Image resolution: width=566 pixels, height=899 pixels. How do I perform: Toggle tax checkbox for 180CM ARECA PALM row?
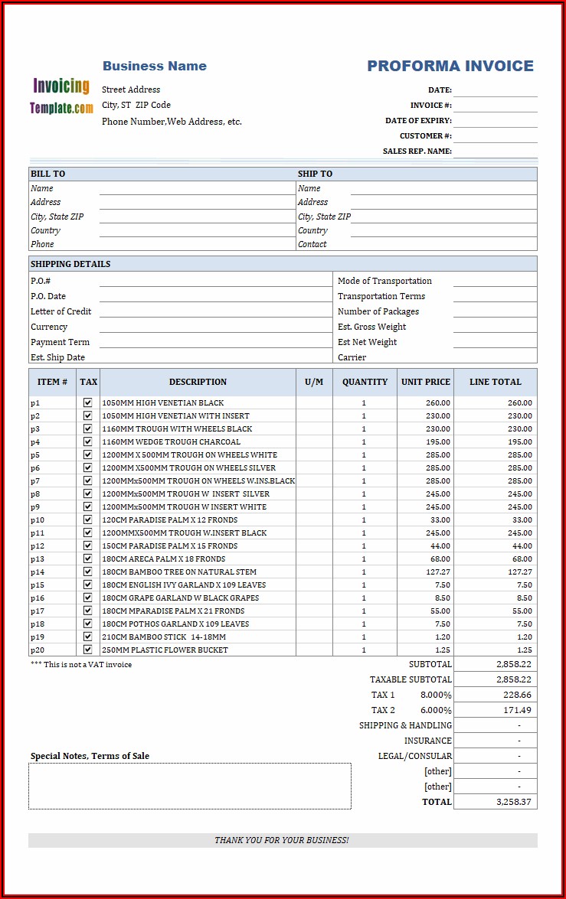(x=88, y=559)
